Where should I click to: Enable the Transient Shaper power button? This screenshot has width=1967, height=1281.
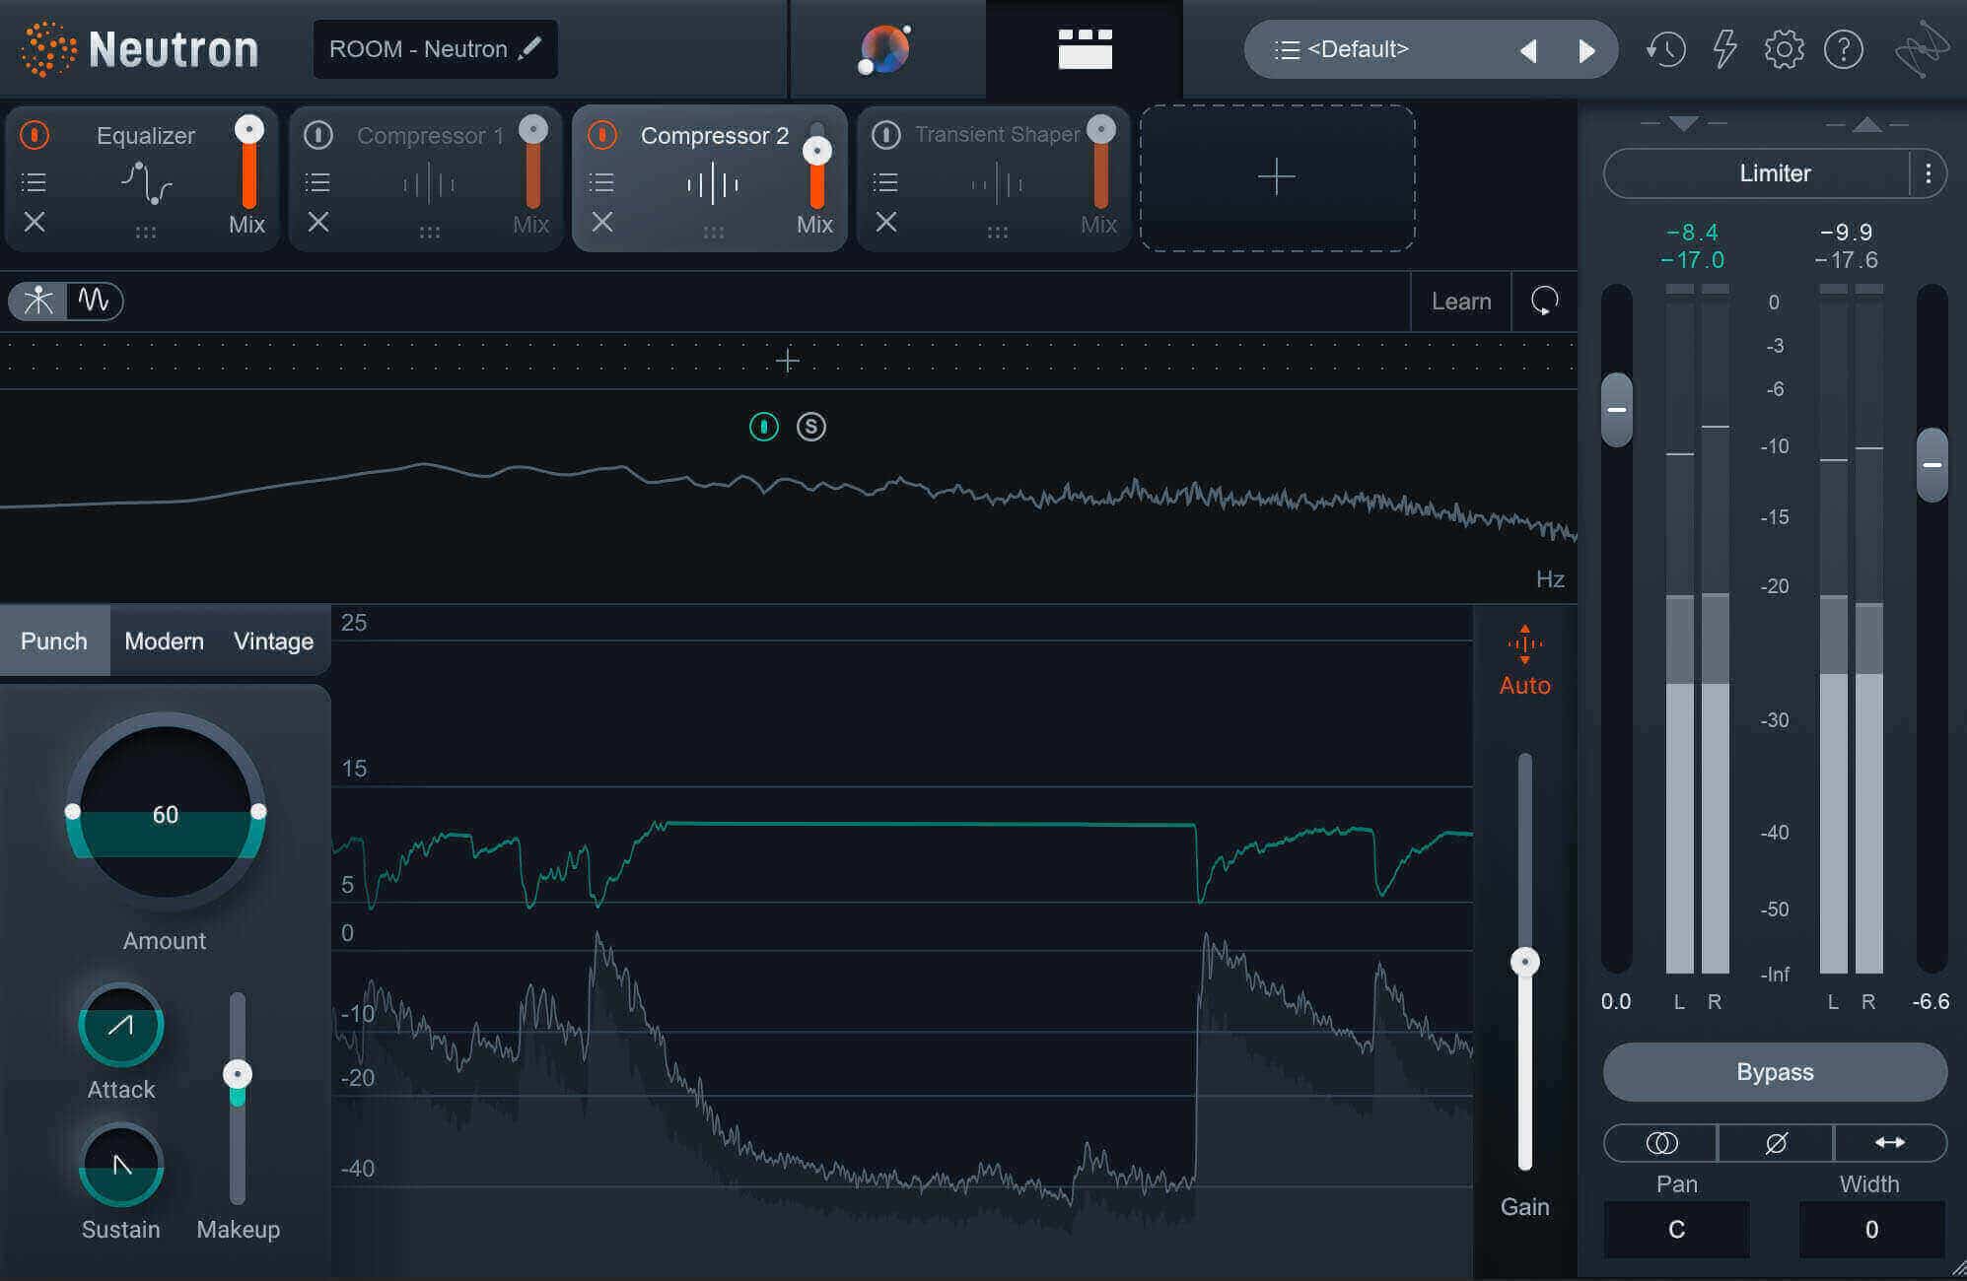886,135
